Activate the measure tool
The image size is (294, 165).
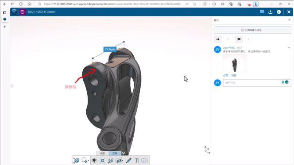pyautogui.click(x=111, y=161)
